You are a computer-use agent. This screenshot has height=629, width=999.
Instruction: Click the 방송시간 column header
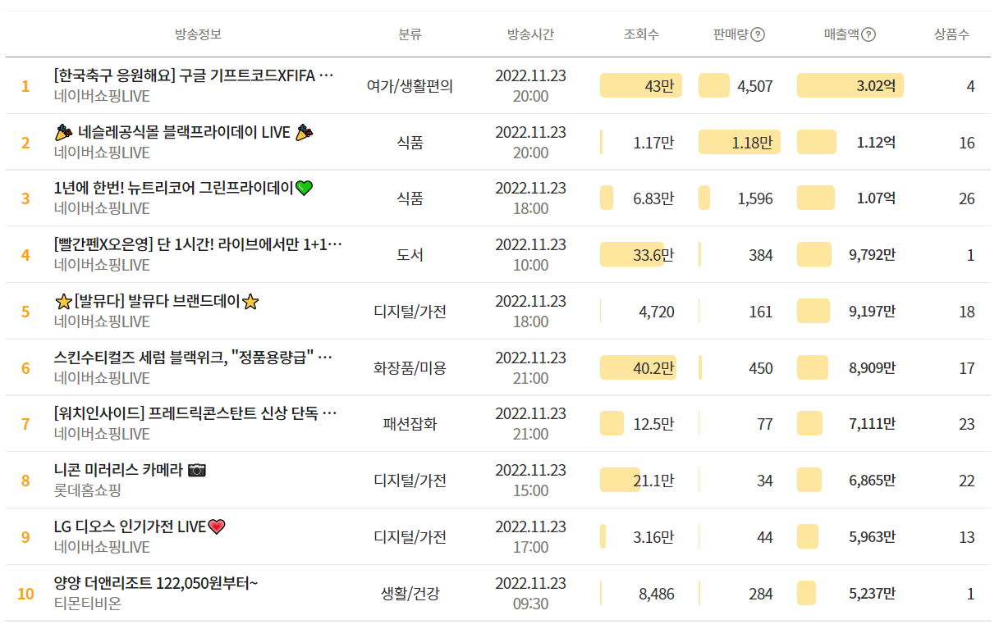[530, 34]
